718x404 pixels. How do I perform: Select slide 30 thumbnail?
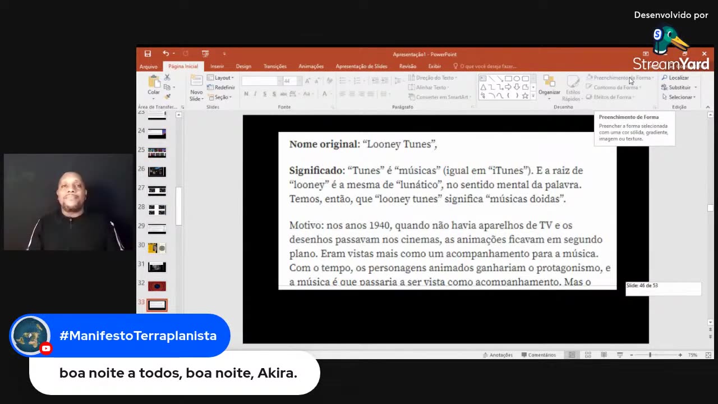point(157,247)
